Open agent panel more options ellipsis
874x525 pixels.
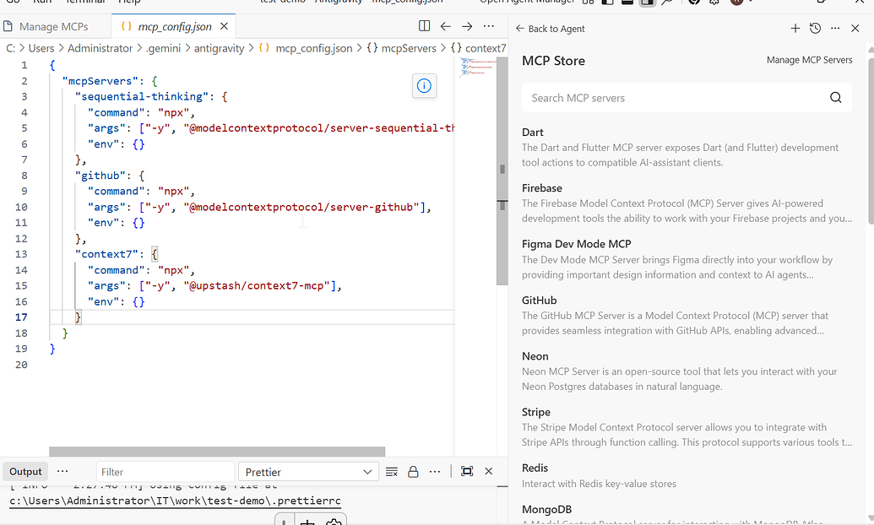click(x=835, y=29)
